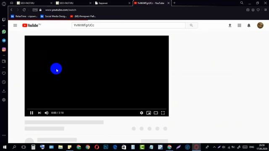269x151 pixels.
Task: Open sidebar downloads icon
Action: point(4,91)
